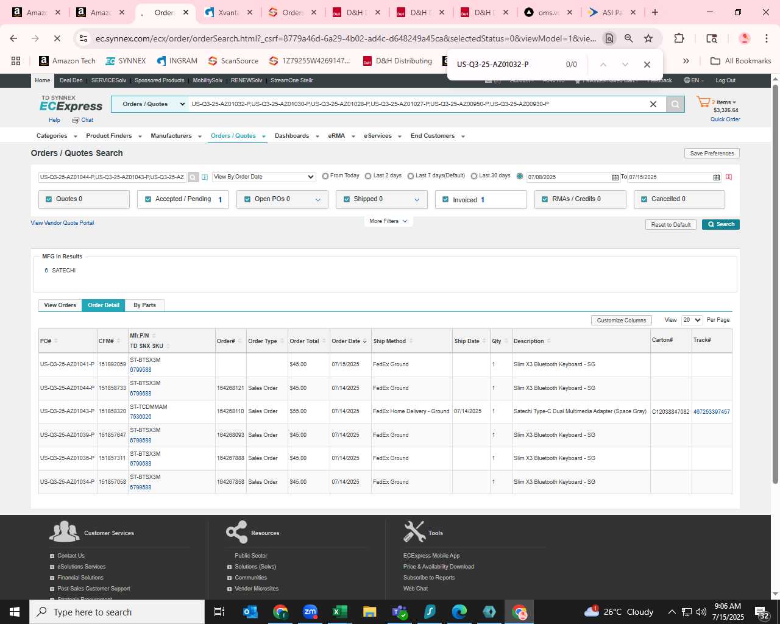Select the From Today radio button
The height and width of the screenshot is (624, 780).
[x=325, y=176]
